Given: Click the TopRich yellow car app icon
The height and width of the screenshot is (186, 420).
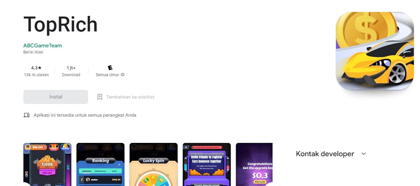Looking at the screenshot, I should (x=375, y=51).
